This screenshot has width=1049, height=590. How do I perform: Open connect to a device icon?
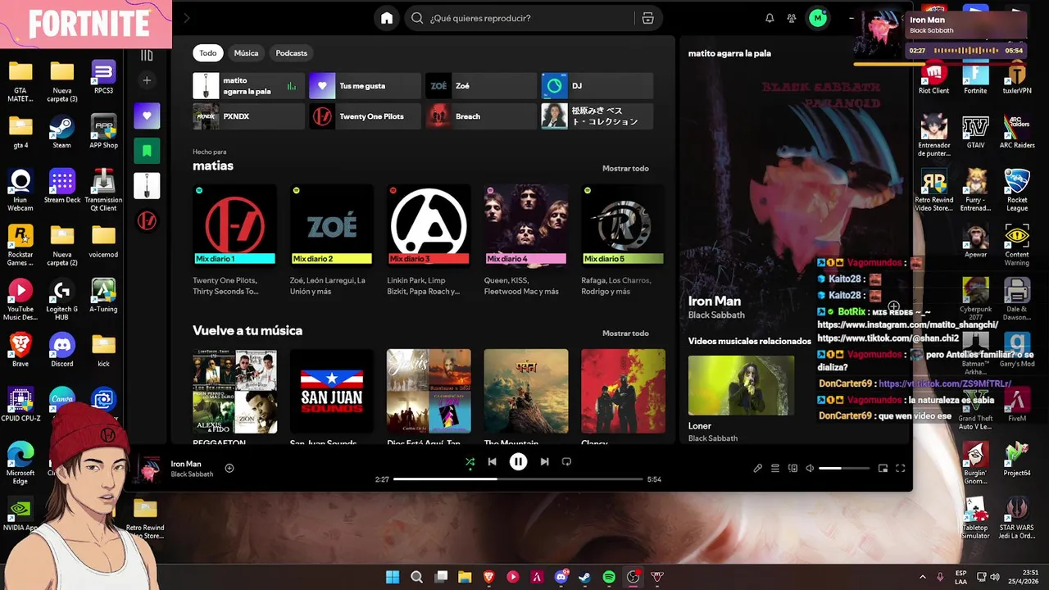(x=792, y=469)
